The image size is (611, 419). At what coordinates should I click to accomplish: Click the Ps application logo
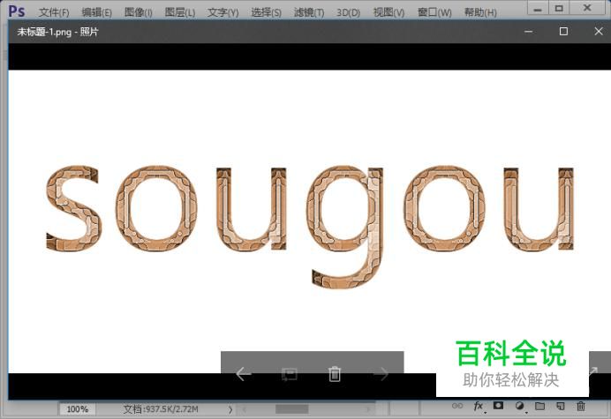[x=17, y=11]
